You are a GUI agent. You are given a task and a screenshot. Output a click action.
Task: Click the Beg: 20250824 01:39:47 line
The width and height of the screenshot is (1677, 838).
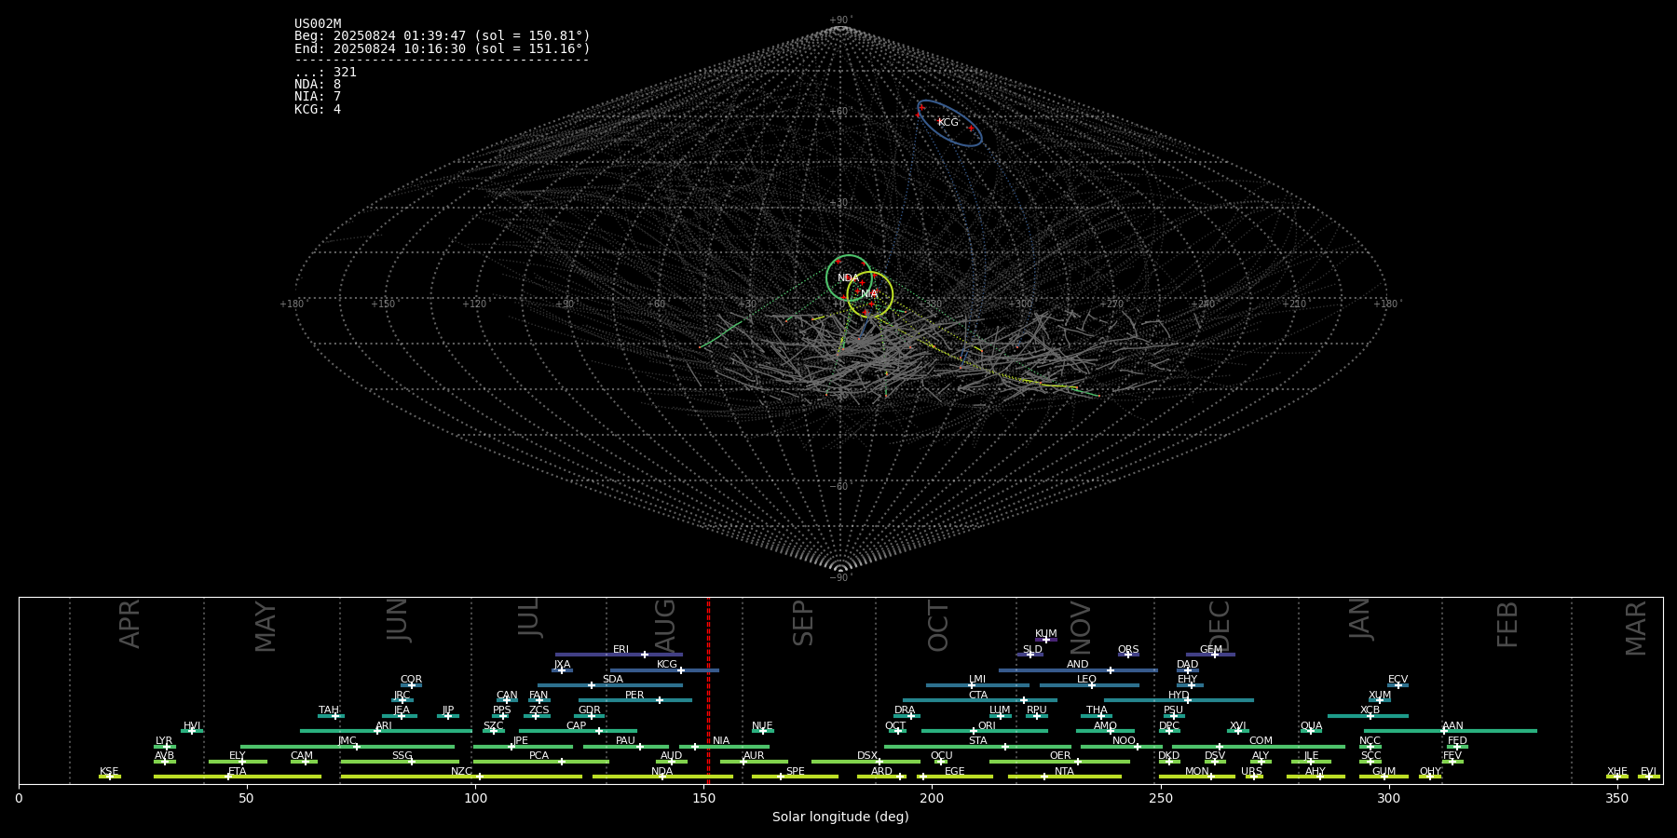[442, 36]
